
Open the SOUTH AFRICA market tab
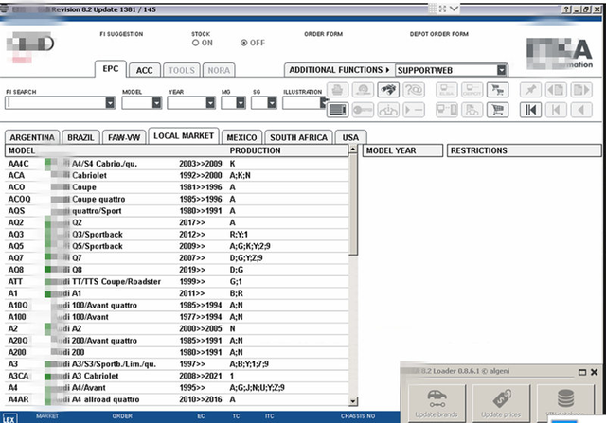[x=299, y=137]
